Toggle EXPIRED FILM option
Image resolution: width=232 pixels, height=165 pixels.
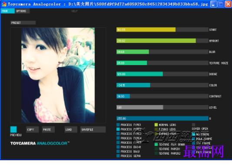tap(165, 134)
